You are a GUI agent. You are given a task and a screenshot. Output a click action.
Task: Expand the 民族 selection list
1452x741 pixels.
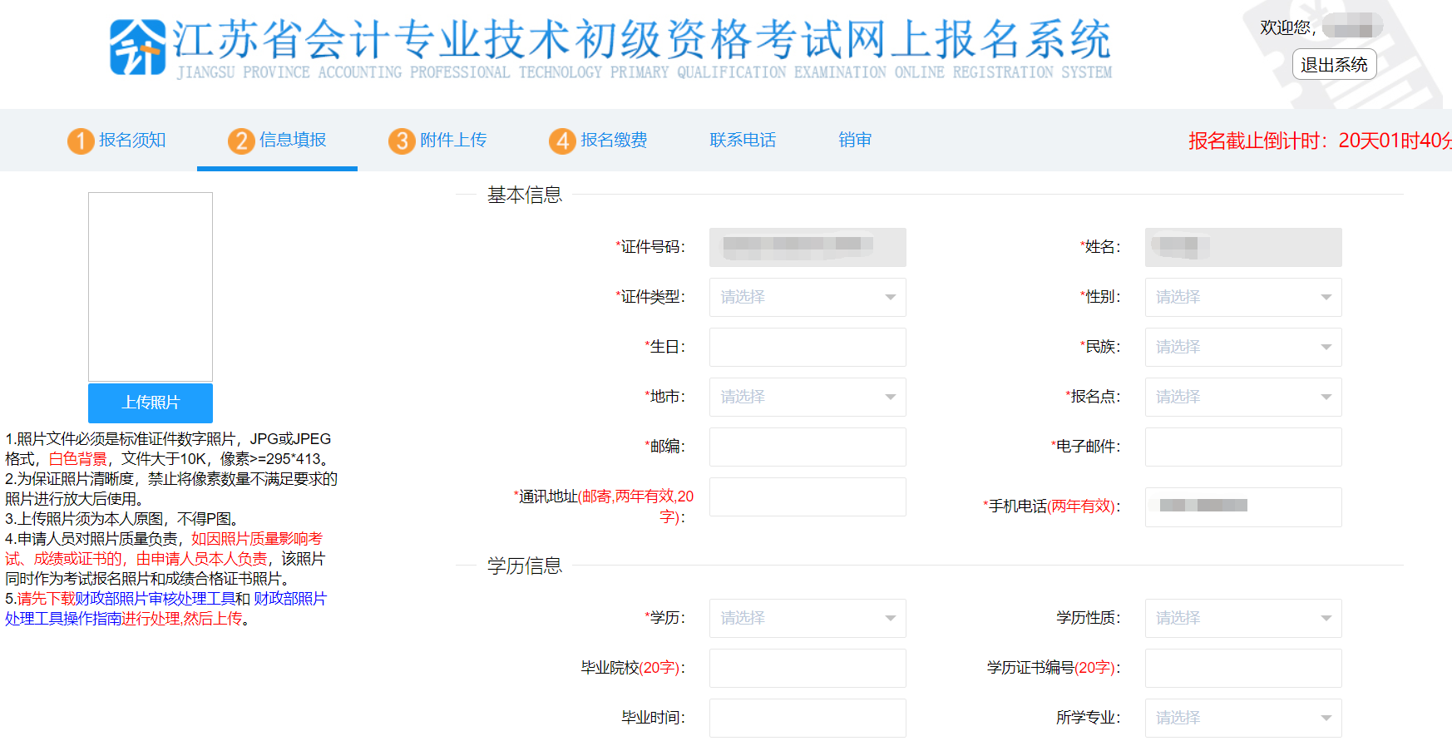1242,347
